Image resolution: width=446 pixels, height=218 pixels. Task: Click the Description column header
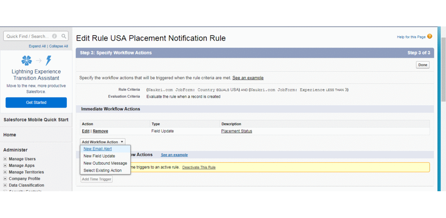[x=231, y=124]
